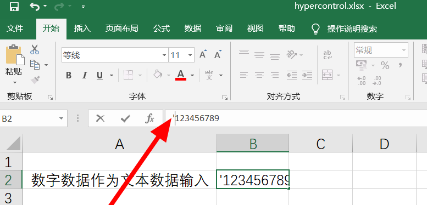Open the copy options dropdown arrow
The width and height of the screenshot is (427, 205).
click(46, 65)
